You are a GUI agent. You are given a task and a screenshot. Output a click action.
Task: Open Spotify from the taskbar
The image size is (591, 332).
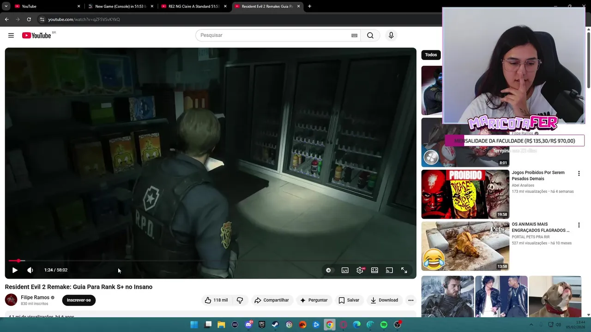pos(384,325)
